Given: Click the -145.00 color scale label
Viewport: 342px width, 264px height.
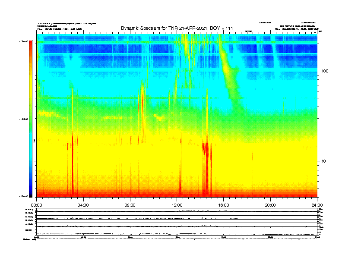Looking at the screenshot, I should (24, 119).
